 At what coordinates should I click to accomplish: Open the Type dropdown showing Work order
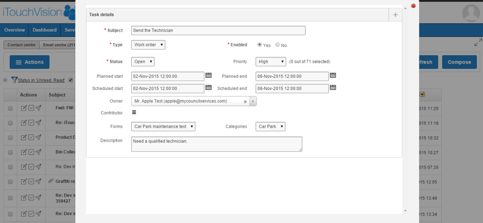pyautogui.click(x=148, y=45)
